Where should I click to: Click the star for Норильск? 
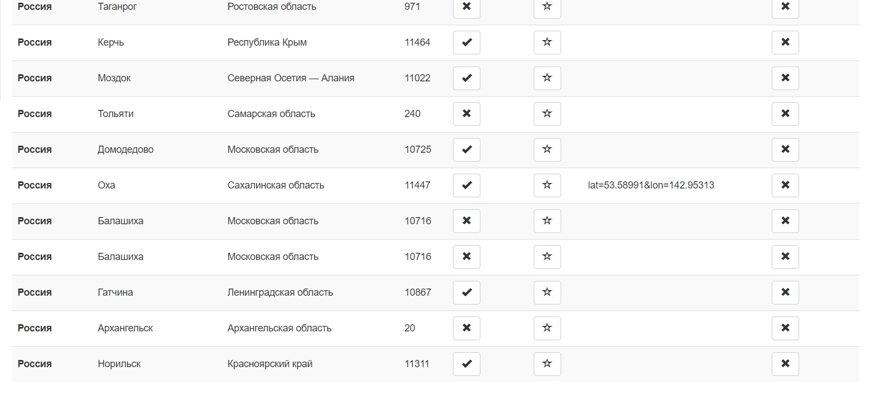pos(547,364)
